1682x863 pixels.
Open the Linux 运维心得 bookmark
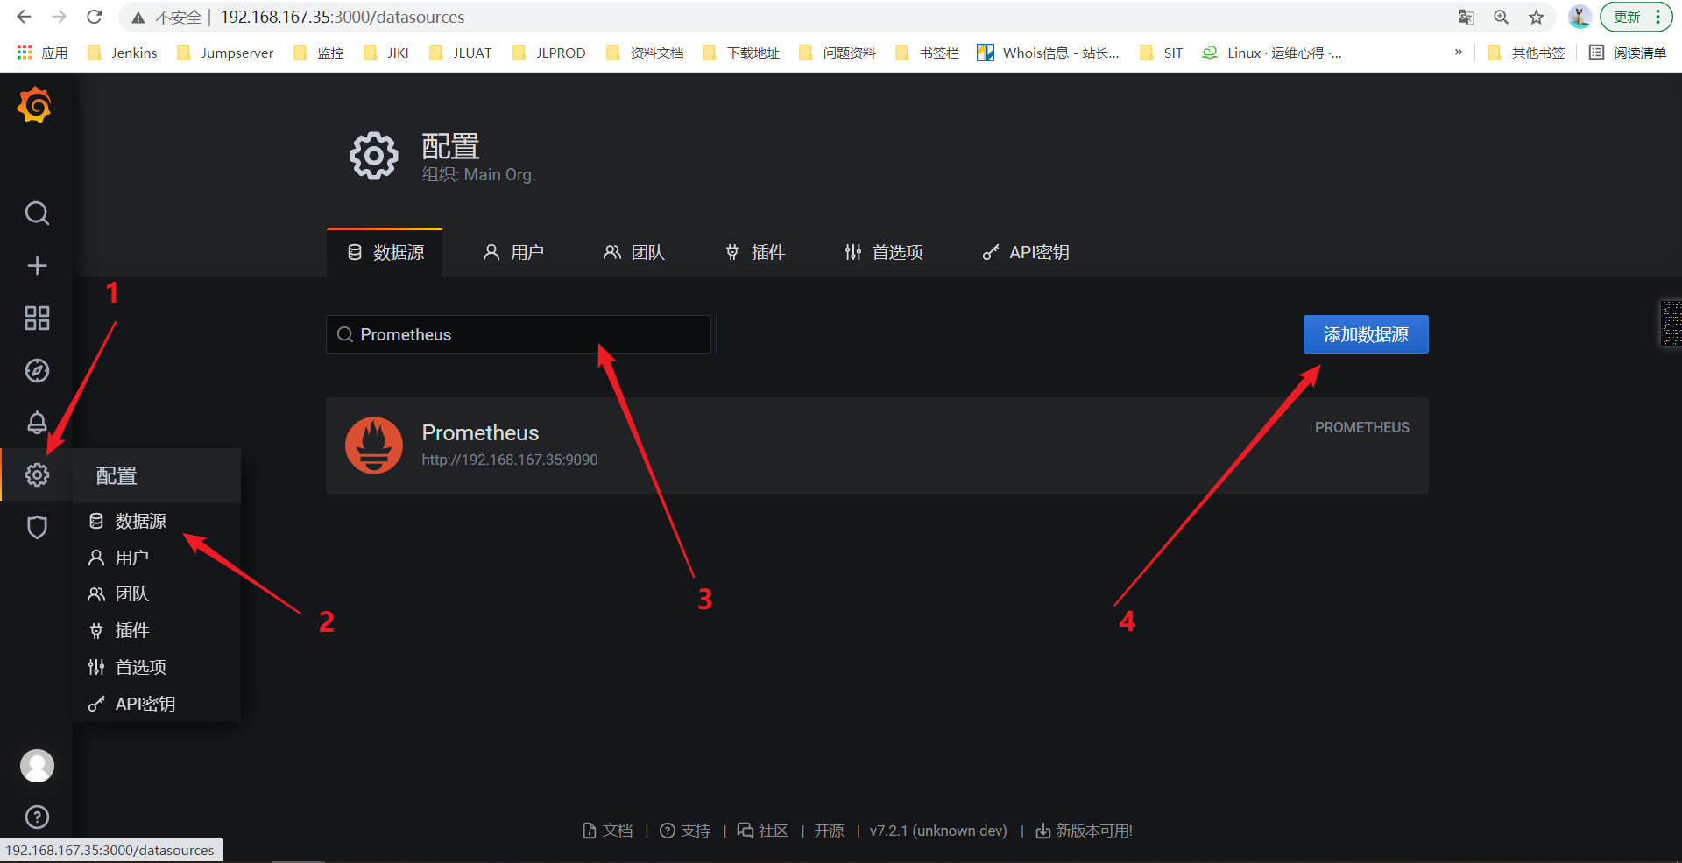1272,53
